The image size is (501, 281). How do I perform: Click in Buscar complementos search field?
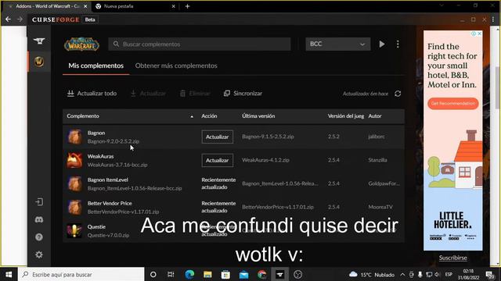click(x=200, y=44)
